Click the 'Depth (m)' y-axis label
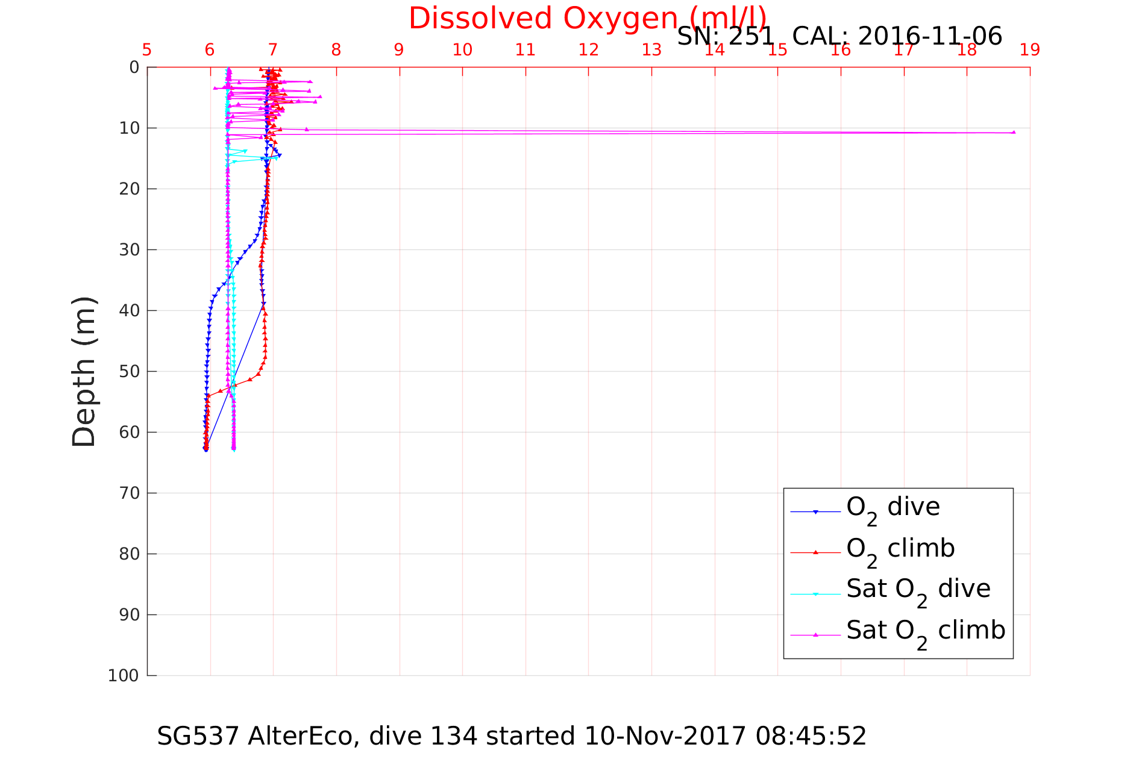This screenshot has width=1139, height=759. [x=84, y=372]
